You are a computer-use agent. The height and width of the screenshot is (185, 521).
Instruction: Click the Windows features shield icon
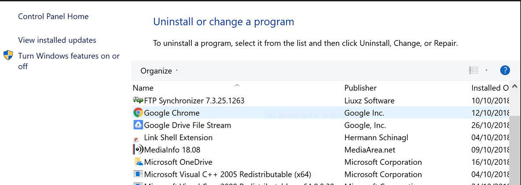click(x=8, y=56)
